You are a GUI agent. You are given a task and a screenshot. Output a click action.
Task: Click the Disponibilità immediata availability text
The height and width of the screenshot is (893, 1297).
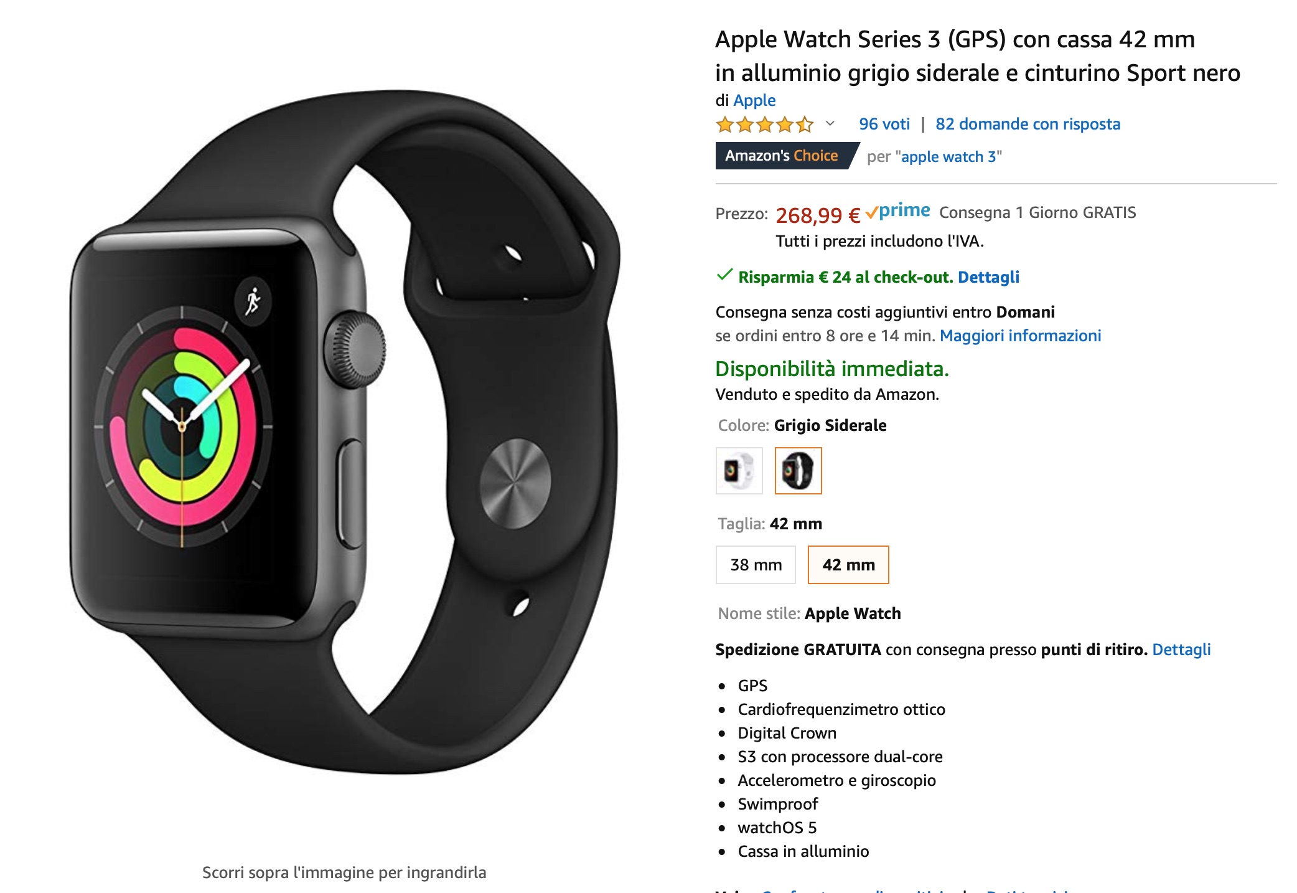pyautogui.click(x=832, y=369)
